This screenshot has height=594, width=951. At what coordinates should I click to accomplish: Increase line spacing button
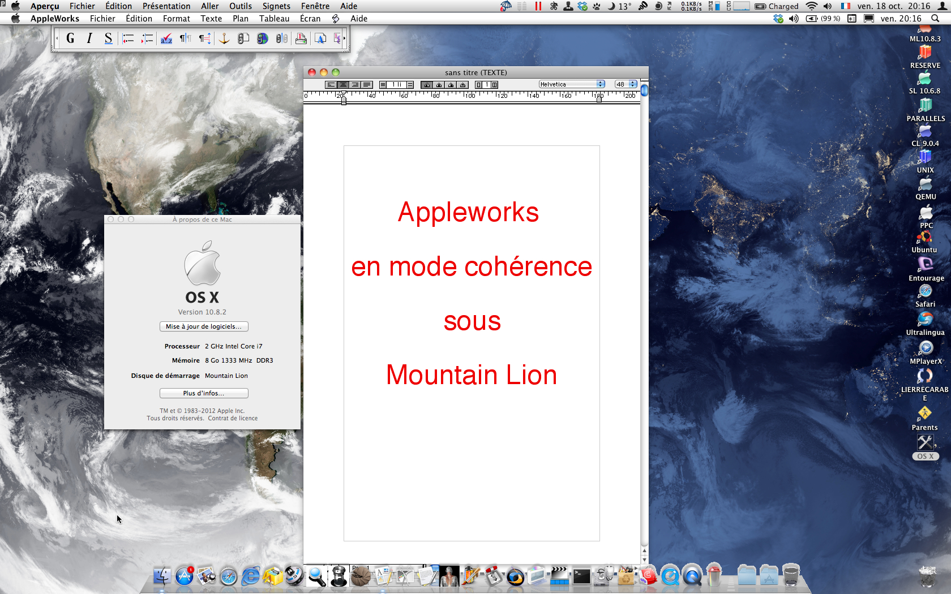coord(410,84)
